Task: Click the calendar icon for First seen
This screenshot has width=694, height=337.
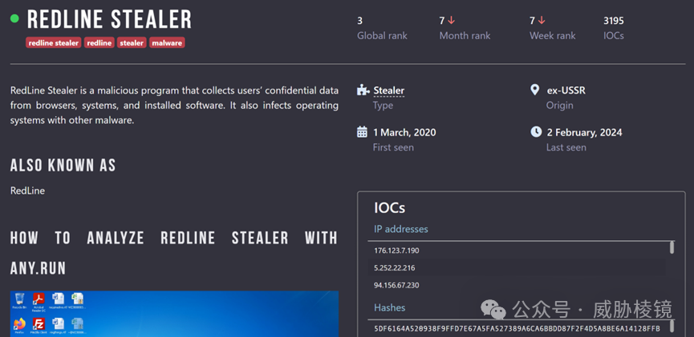Action: 362,132
